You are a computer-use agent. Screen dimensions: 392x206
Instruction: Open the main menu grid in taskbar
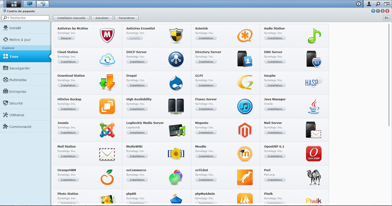click(14, 4)
